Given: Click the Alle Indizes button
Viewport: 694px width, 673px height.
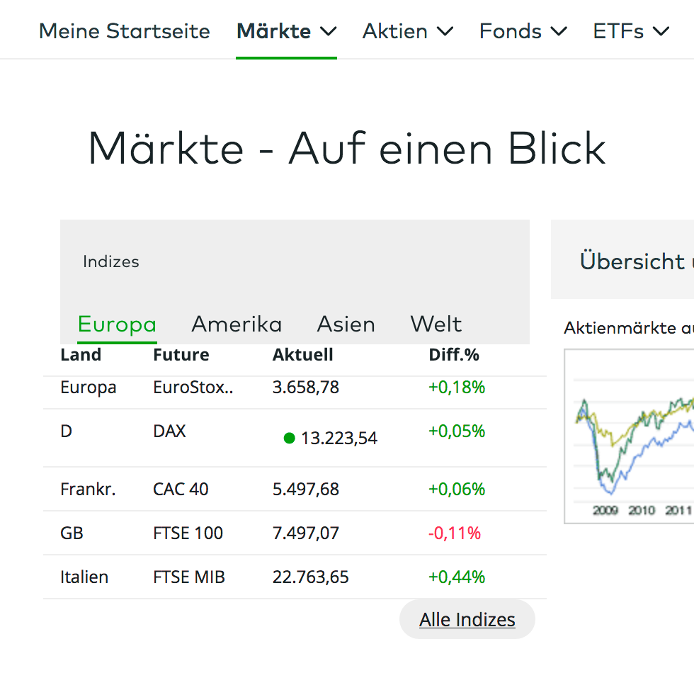Looking at the screenshot, I should click(x=467, y=619).
